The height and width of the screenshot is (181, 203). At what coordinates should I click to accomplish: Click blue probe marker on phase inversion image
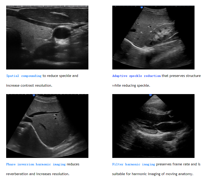(34, 95)
